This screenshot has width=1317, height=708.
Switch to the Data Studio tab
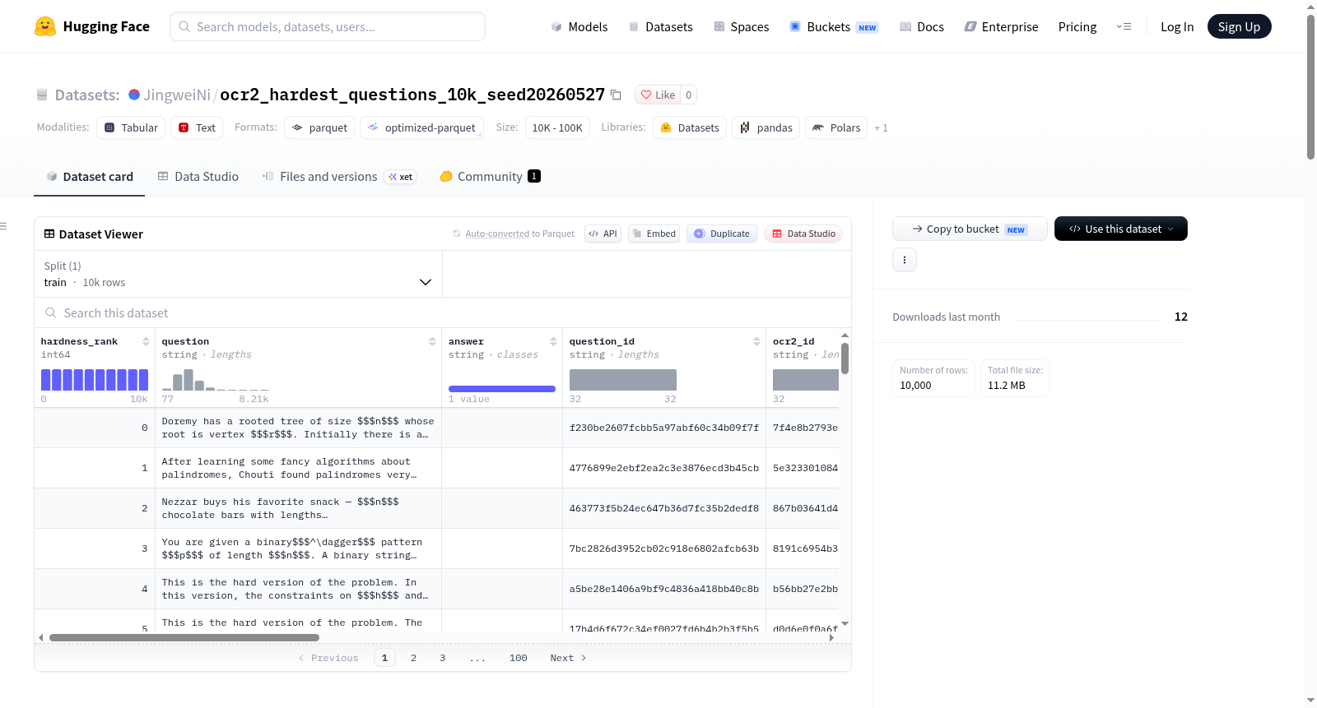coord(198,177)
